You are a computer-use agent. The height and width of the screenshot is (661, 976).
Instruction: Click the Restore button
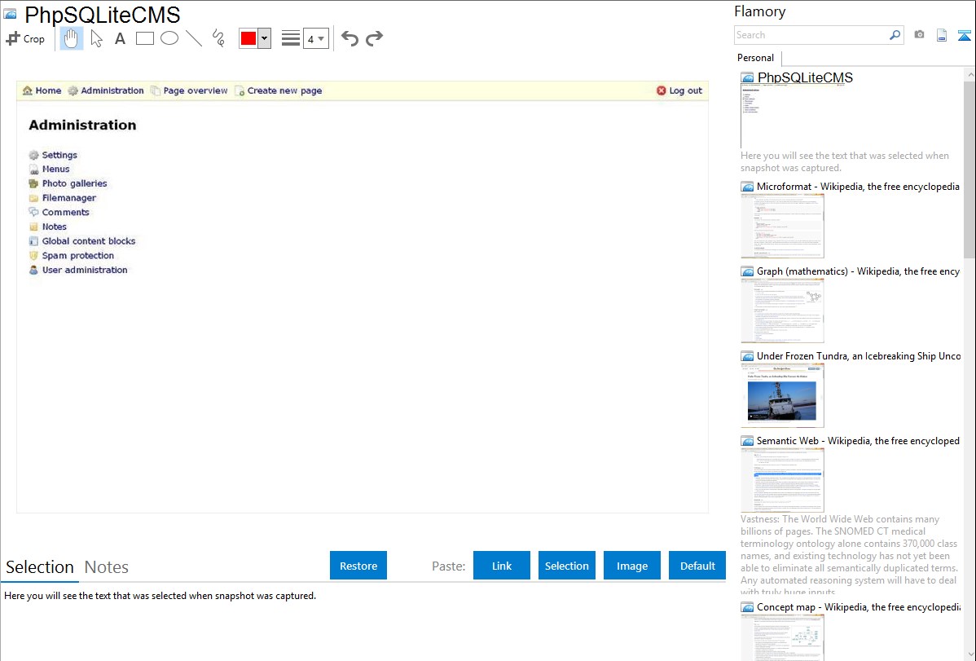tap(358, 566)
